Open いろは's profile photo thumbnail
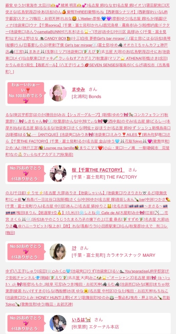This screenshot has width=176, height=334. pyautogui.click(x=58, y=323)
